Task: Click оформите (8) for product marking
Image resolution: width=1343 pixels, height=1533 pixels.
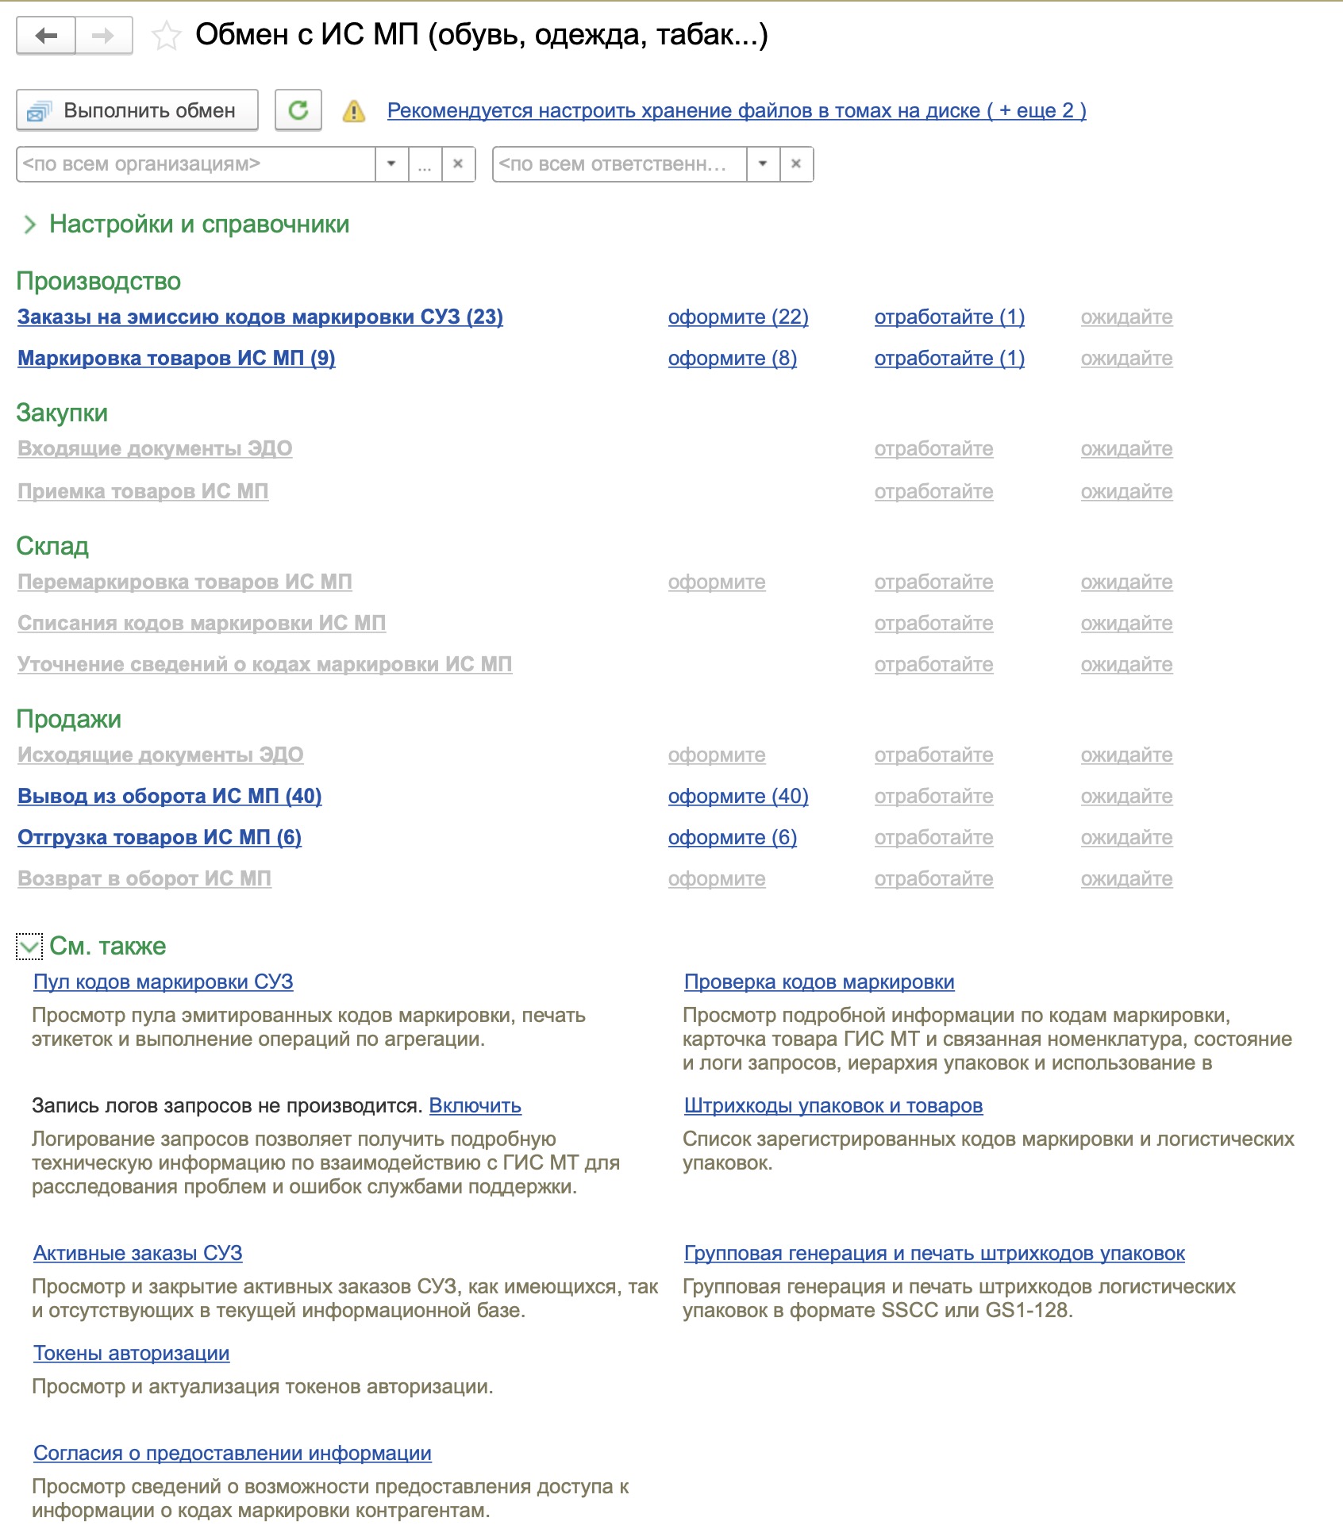Action: click(733, 359)
